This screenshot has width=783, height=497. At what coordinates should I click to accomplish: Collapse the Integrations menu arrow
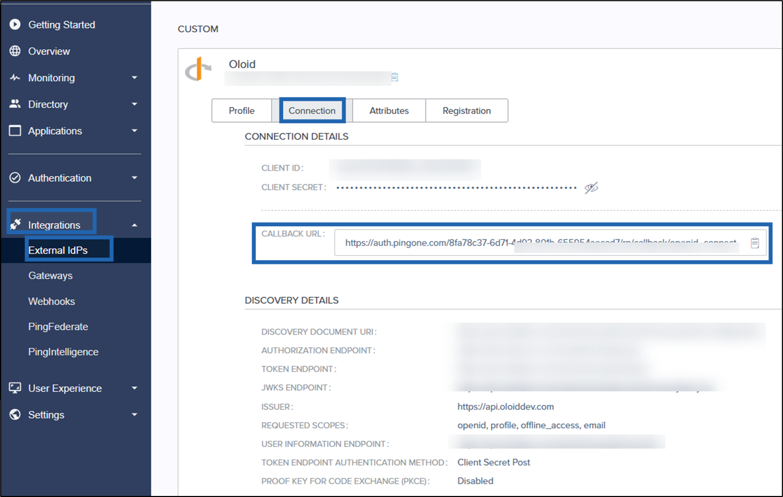click(134, 225)
